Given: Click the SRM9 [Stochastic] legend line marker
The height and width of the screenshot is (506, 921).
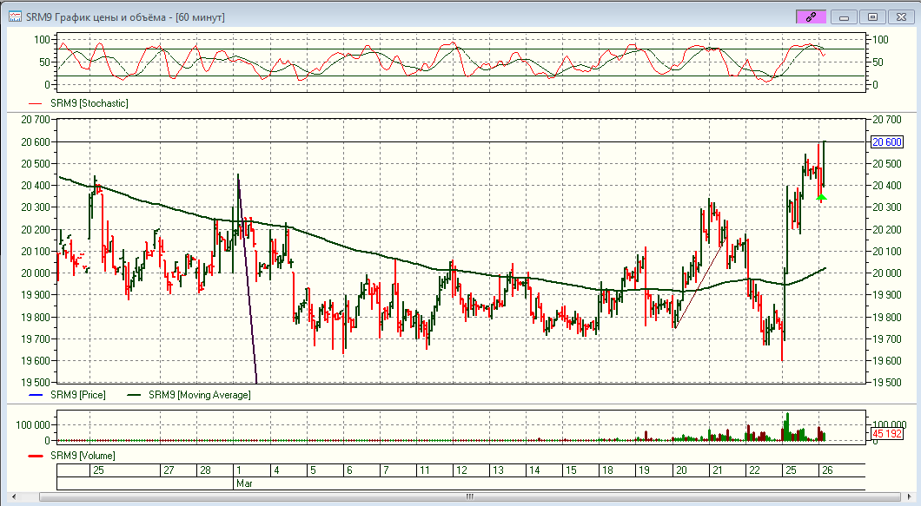Looking at the screenshot, I should click(x=35, y=103).
